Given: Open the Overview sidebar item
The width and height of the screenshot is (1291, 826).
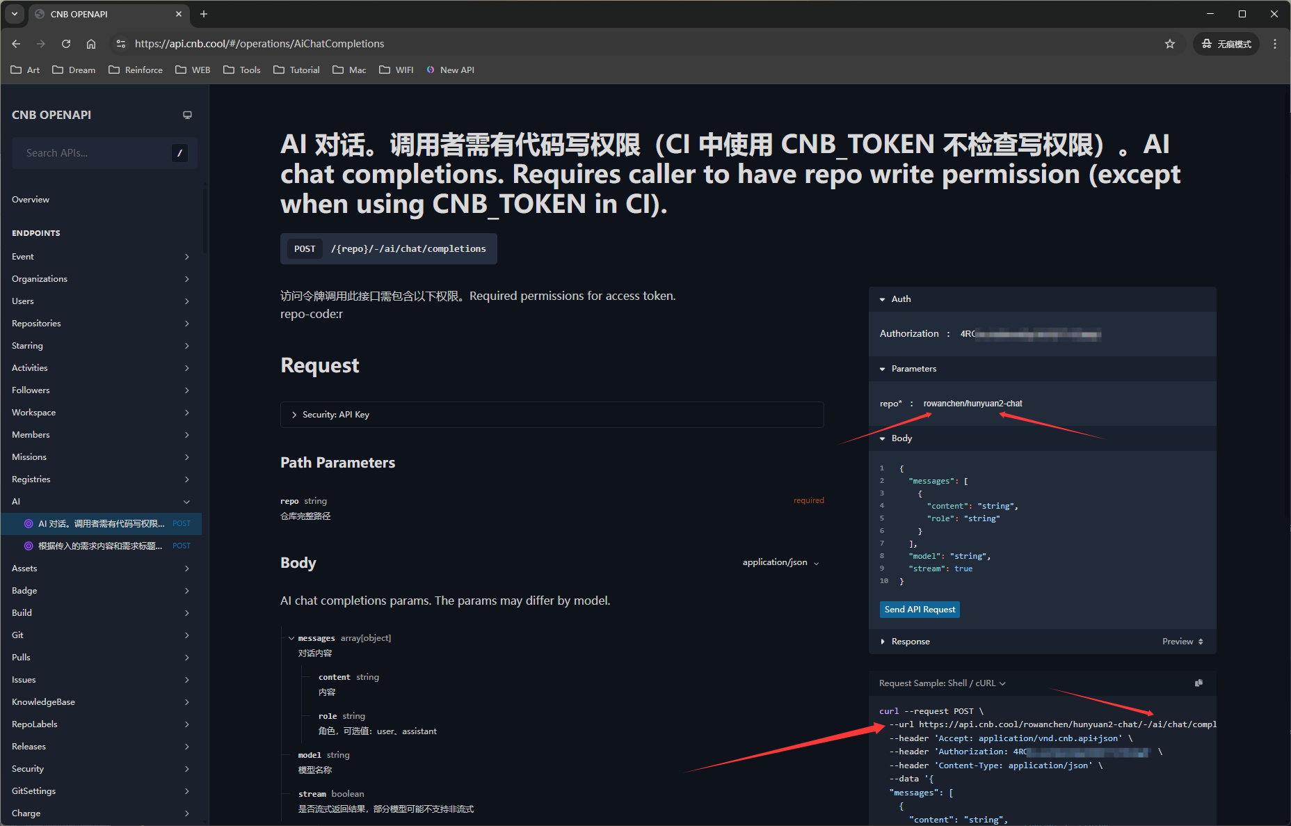Looking at the screenshot, I should (31, 200).
